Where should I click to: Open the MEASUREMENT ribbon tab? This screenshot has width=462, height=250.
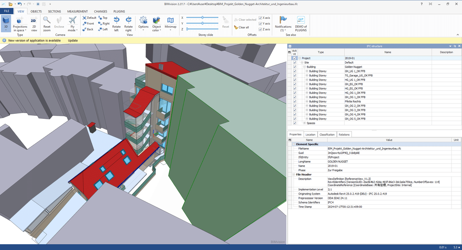[x=77, y=12]
